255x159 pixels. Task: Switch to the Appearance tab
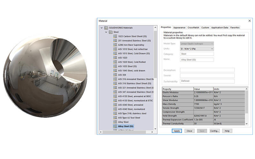coord(179,28)
